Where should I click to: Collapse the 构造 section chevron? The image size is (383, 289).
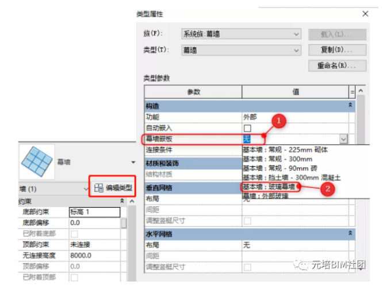350,105
